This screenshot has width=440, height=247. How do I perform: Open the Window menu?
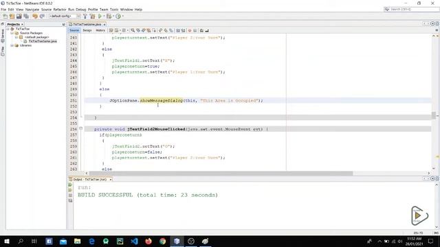click(126, 10)
